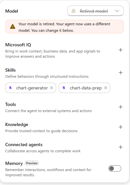This screenshot has height=185, width=130.
Task: Enable the Memory toggle
Action: pos(115,168)
